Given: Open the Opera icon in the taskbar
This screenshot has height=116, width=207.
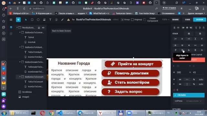Looking at the screenshot, I should point(42,113).
